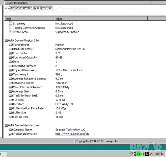Click the Product Information link icon
This screenshot has width=166, height=157.
pos(11,134)
